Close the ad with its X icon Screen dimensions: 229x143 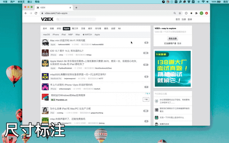point(149,93)
